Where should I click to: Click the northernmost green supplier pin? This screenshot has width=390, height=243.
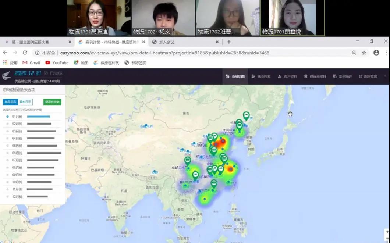[x=246, y=116]
